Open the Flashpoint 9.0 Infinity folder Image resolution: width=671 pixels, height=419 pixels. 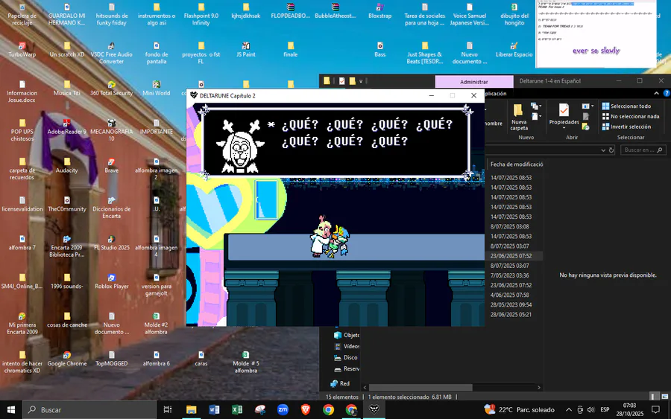point(201,14)
